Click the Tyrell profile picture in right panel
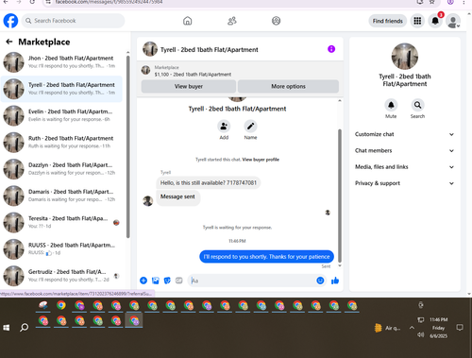 (405, 57)
